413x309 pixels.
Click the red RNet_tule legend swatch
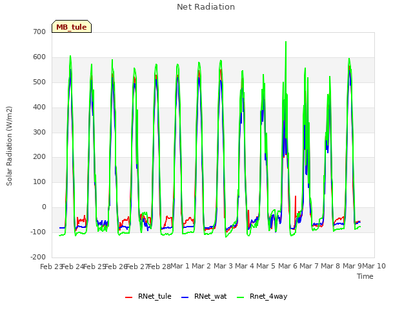point(128,297)
